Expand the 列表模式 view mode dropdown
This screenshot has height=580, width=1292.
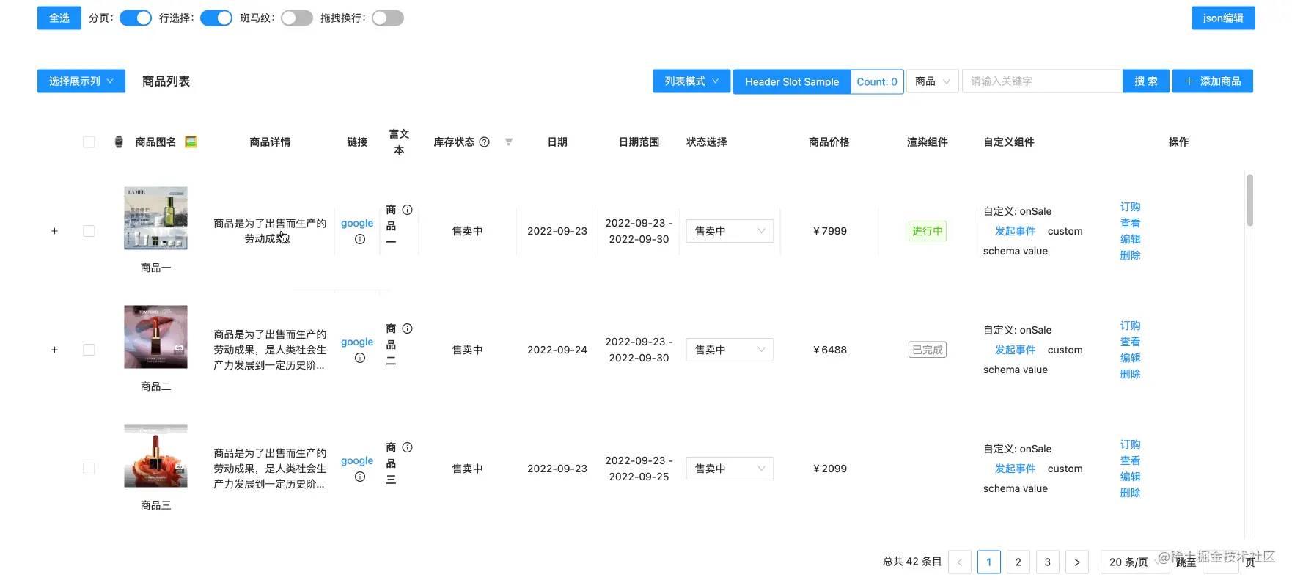691,81
